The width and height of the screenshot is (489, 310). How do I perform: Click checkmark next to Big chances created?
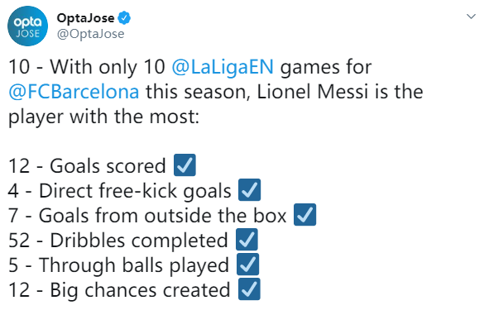click(x=249, y=289)
